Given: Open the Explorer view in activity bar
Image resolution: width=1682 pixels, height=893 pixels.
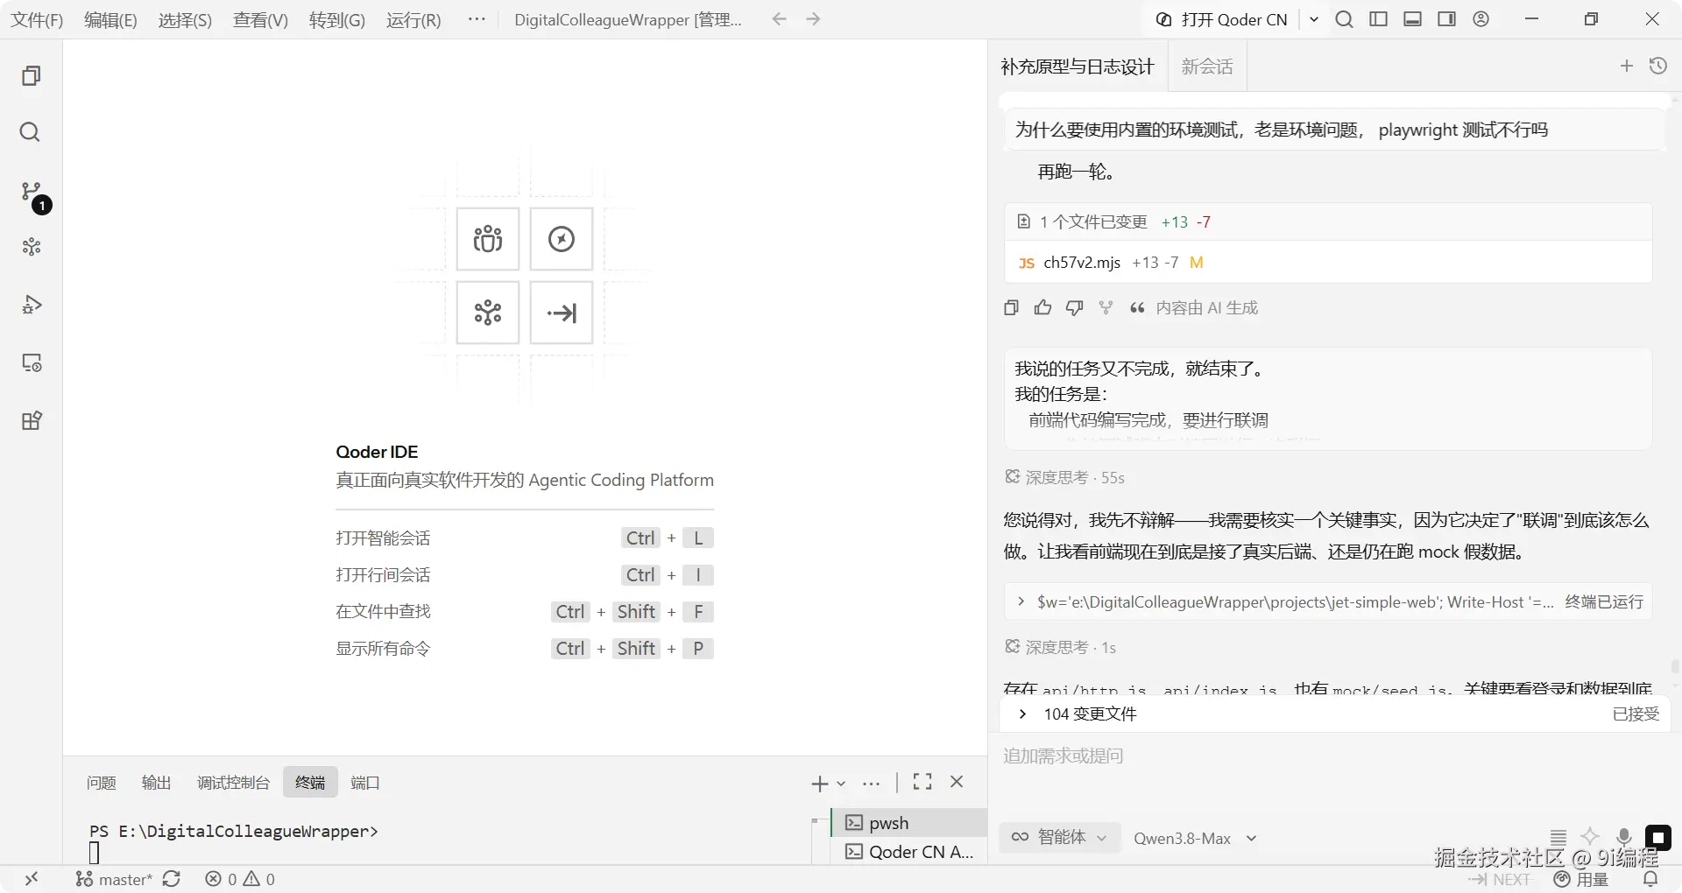Looking at the screenshot, I should (x=31, y=76).
